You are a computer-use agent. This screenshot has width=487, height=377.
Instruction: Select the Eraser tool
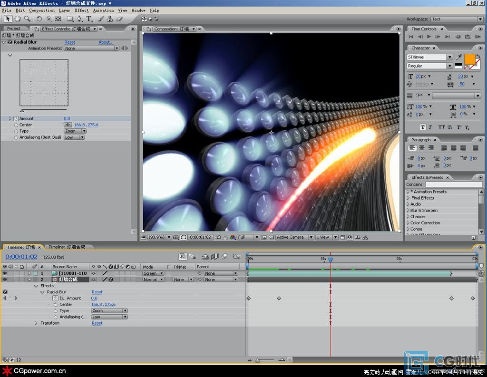[x=119, y=19]
